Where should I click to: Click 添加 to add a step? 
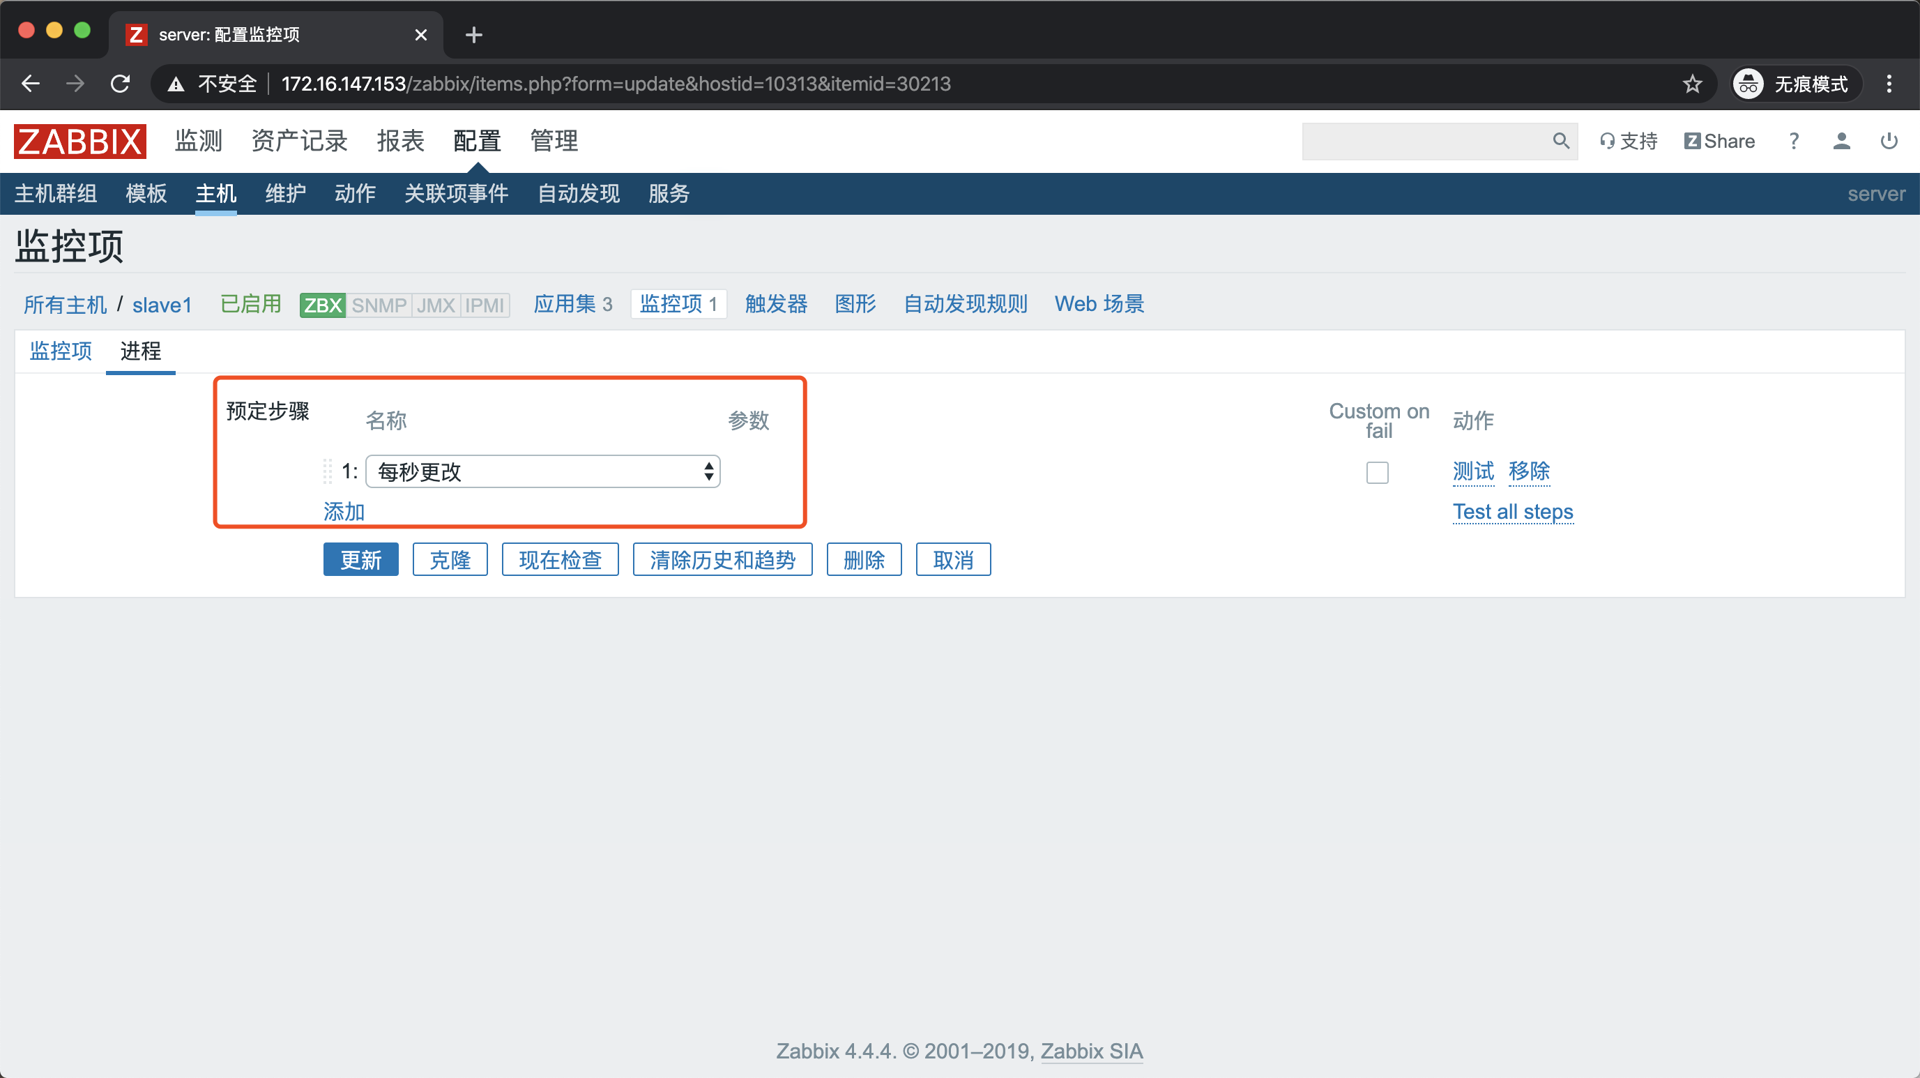[x=344, y=511]
